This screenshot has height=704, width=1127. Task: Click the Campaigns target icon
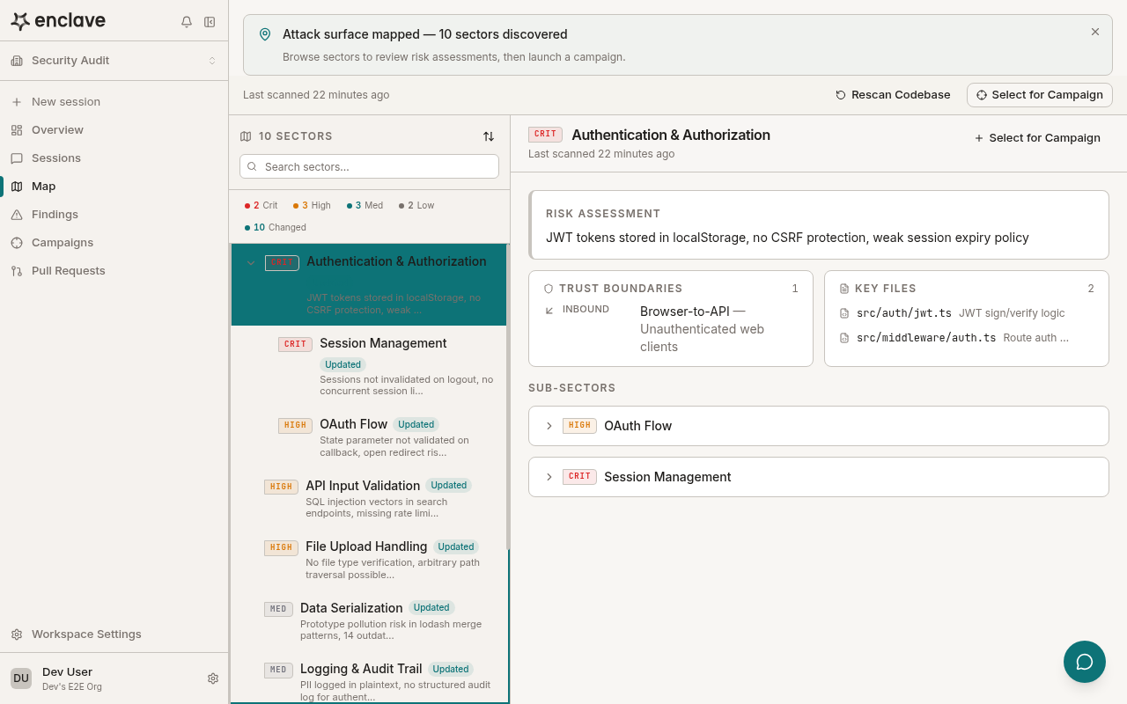pos(17,243)
